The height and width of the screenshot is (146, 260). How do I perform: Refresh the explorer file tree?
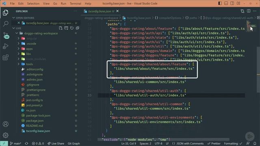[x=72, y=28]
